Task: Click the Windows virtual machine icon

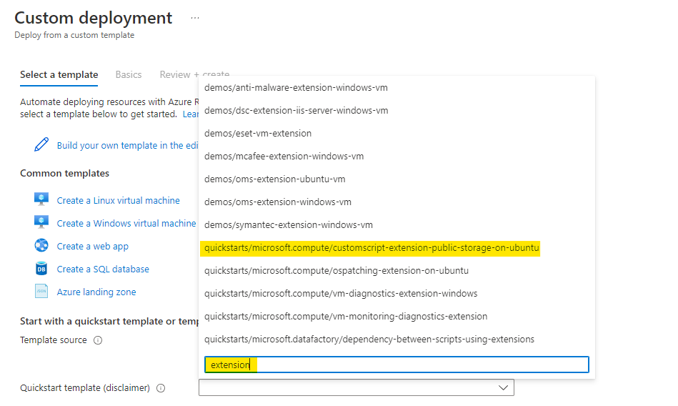Action: coord(41,223)
